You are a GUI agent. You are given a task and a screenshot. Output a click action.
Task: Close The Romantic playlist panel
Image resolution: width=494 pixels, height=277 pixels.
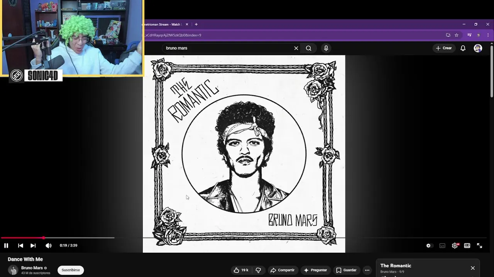tap(473, 268)
